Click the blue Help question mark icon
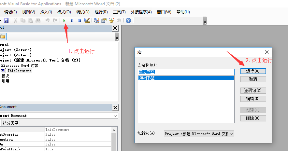Viewport: 288px width, 151px height. 128,21
